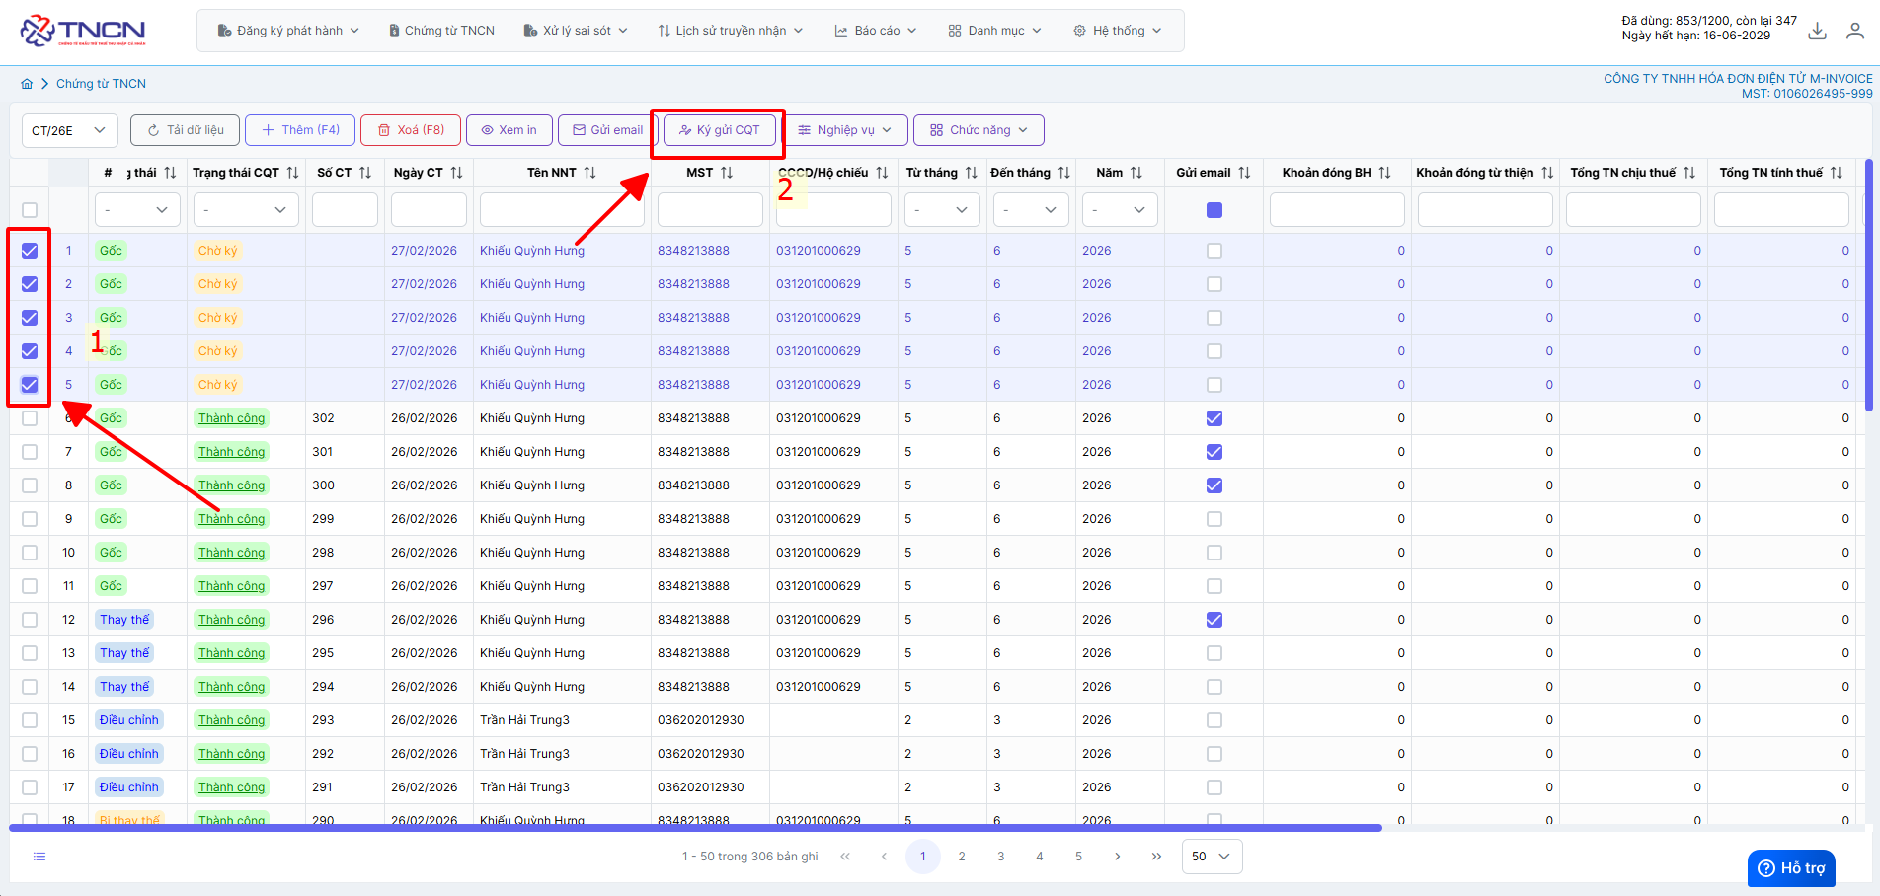Screen dimensions: 1880x896
Task: Expand the page size 50 dropdown
Action: coord(1212,857)
